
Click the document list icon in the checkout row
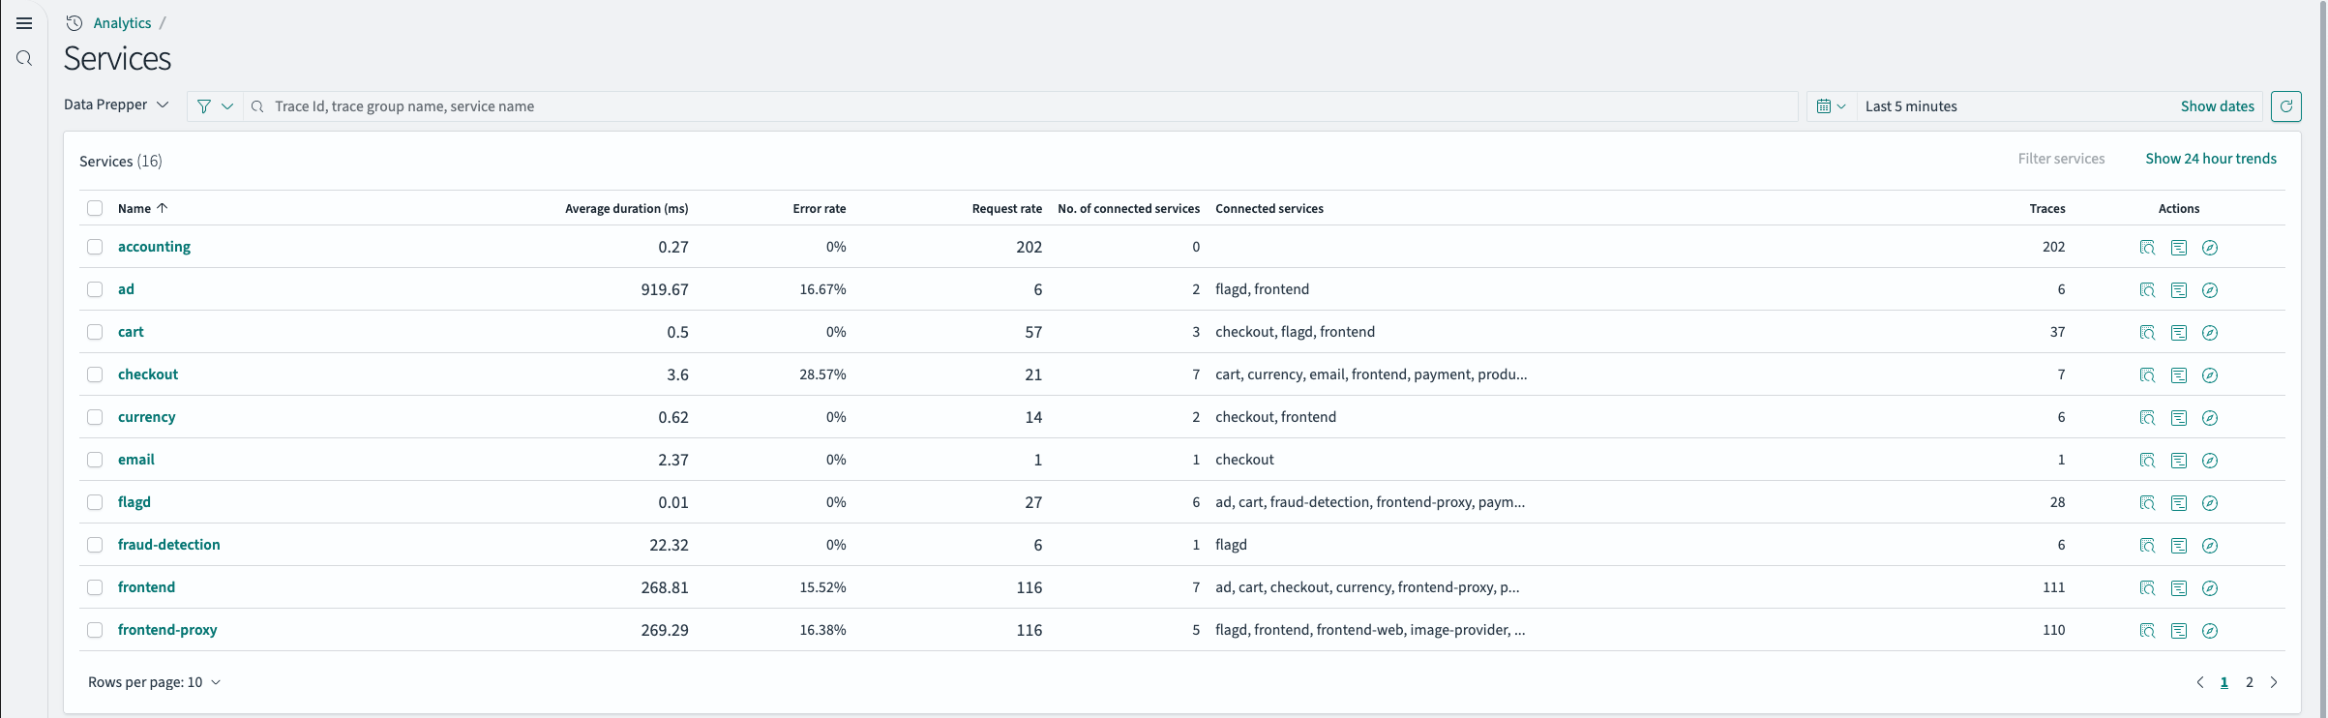point(2178,375)
